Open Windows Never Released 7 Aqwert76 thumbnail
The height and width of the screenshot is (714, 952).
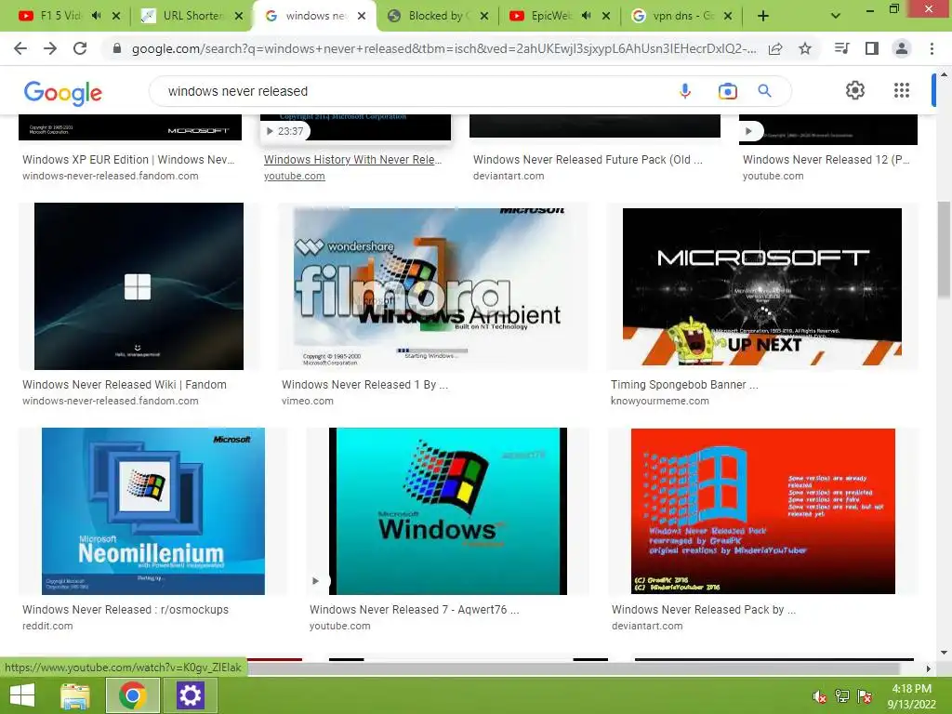point(448,511)
